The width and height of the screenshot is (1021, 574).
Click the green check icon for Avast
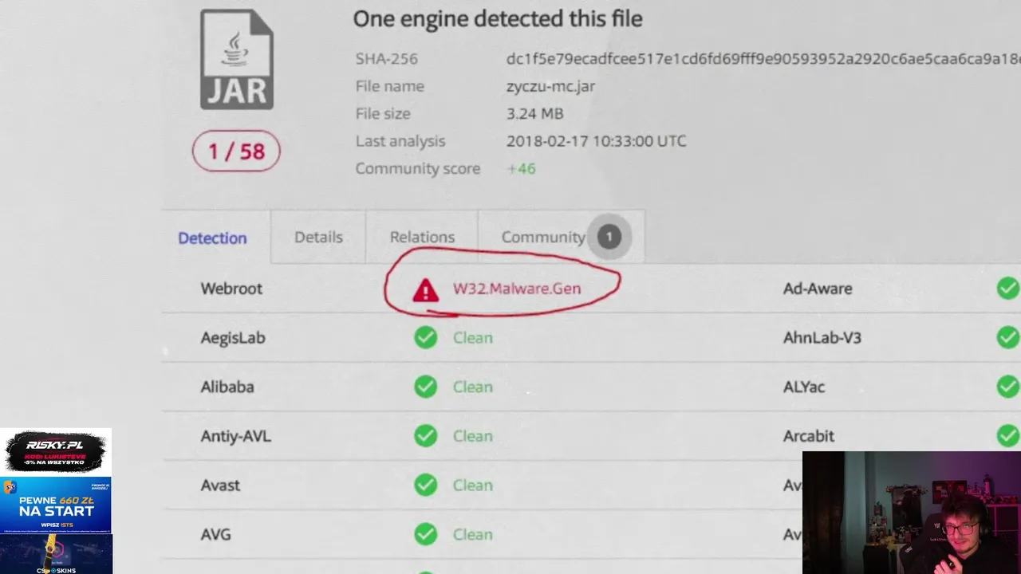pyautogui.click(x=425, y=486)
